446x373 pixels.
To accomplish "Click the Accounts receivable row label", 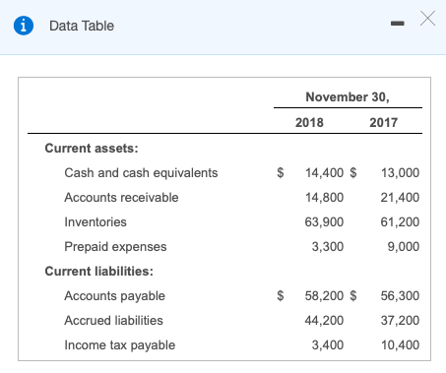I will [x=121, y=197].
